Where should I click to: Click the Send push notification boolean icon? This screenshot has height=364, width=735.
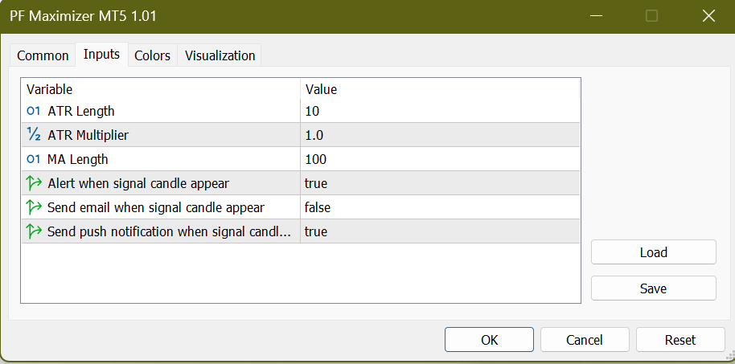[x=34, y=231]
